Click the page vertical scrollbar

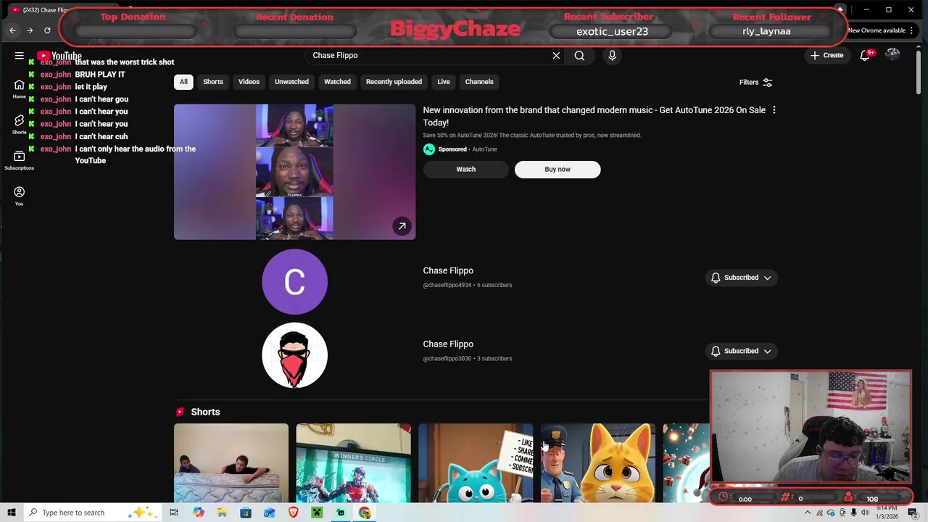coord(918,71)
